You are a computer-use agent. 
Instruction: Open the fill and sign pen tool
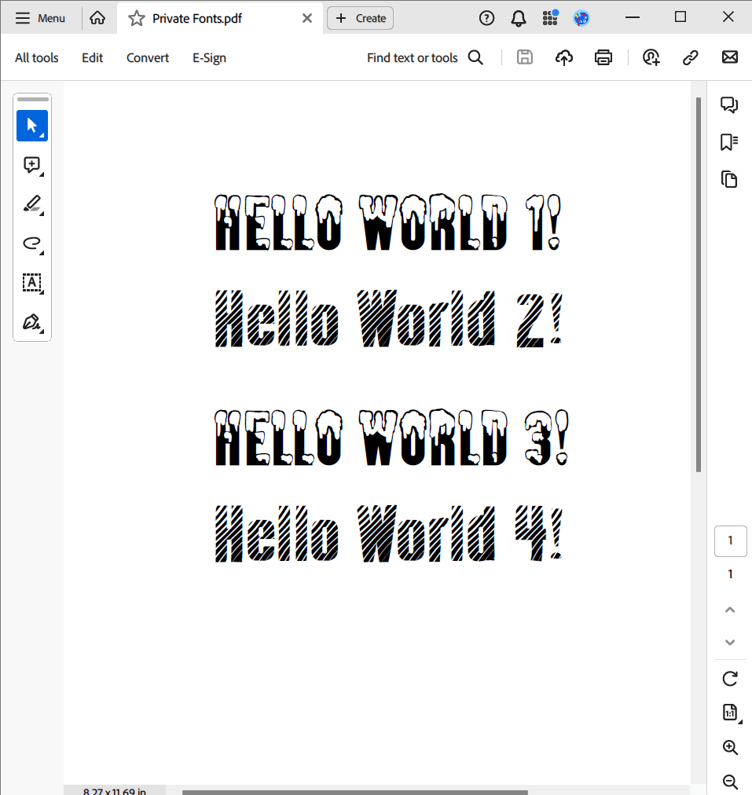point(32,322)
